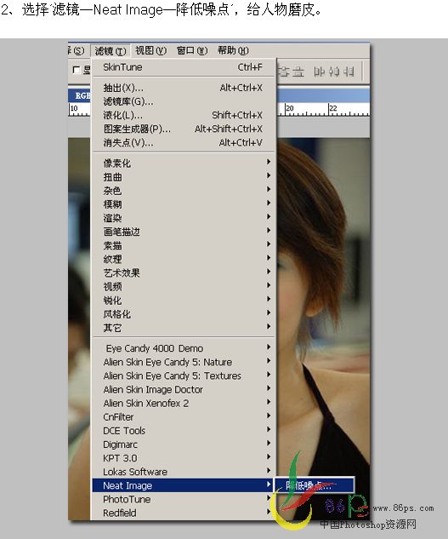Open Alien Skin Xenofex 2 submenu
The height and width of the screenshot is (539, 448).
183,404
